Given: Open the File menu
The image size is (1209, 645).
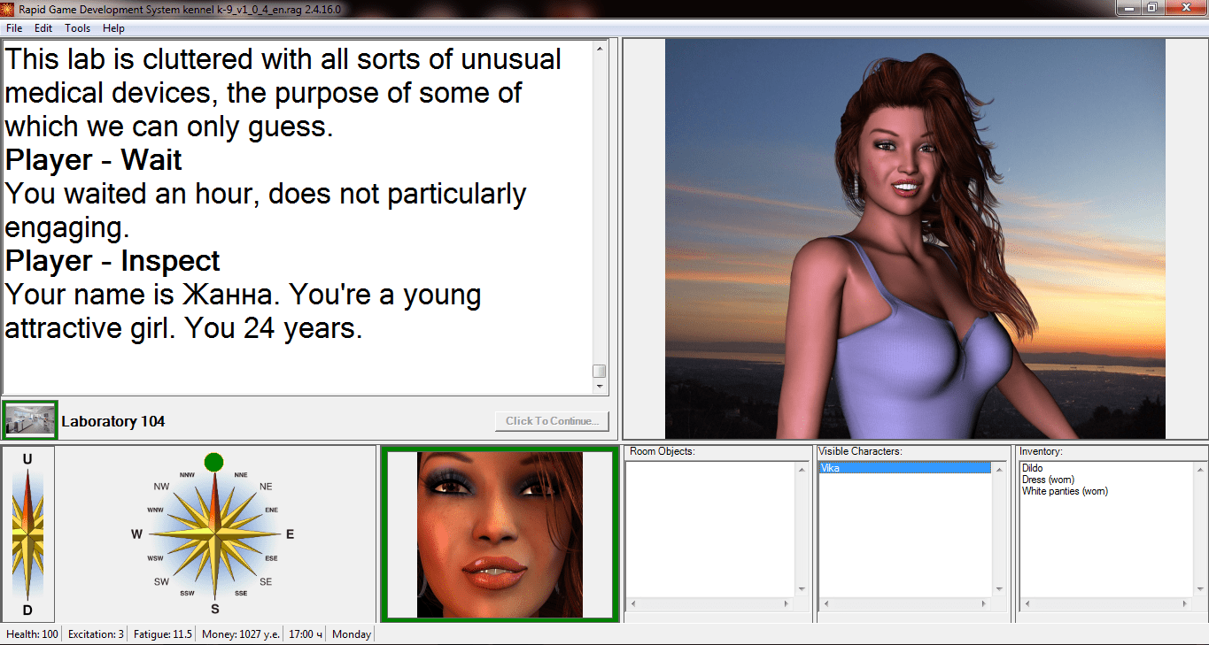Looking at the screenshot, I should tap(14, 28).
